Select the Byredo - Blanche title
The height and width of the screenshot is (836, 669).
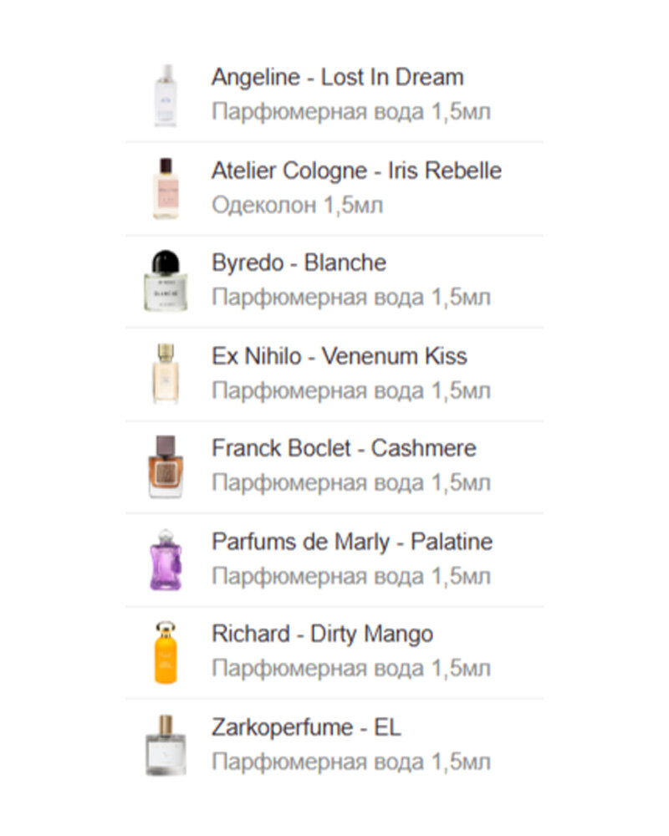[299, 263]
